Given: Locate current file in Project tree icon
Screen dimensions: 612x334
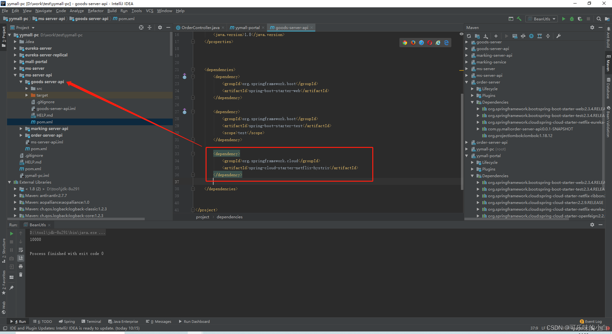Looking at the screenshot, I should pyautogui.click(x=141, y=28).
